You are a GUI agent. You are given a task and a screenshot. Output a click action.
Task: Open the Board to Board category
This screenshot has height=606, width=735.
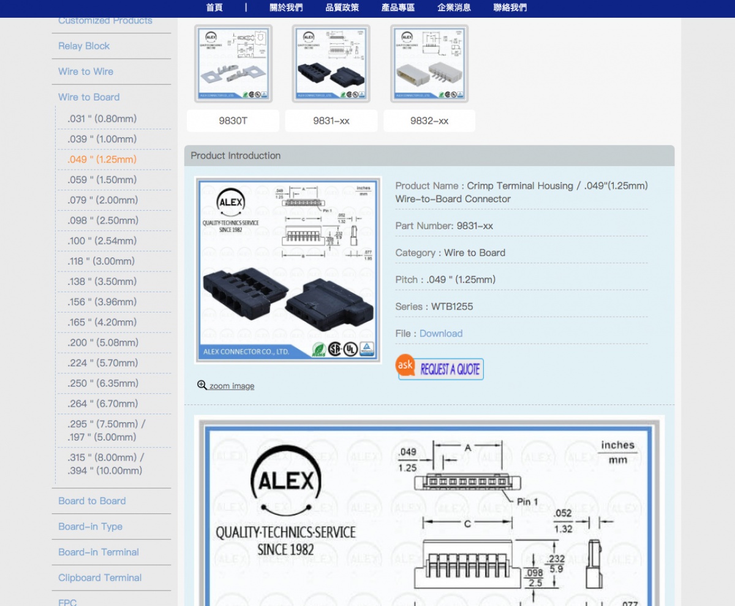point(92,501)
